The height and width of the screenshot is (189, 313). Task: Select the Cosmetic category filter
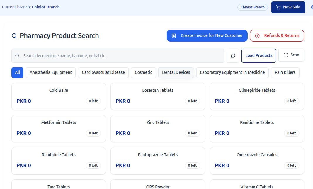(x=143, y=73)
